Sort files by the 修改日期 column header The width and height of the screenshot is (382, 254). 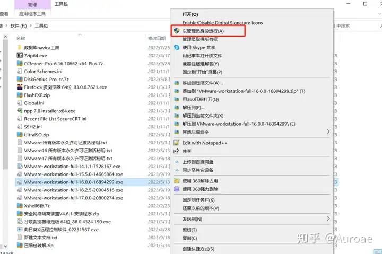pyautogui.click(x=157, y=38)
